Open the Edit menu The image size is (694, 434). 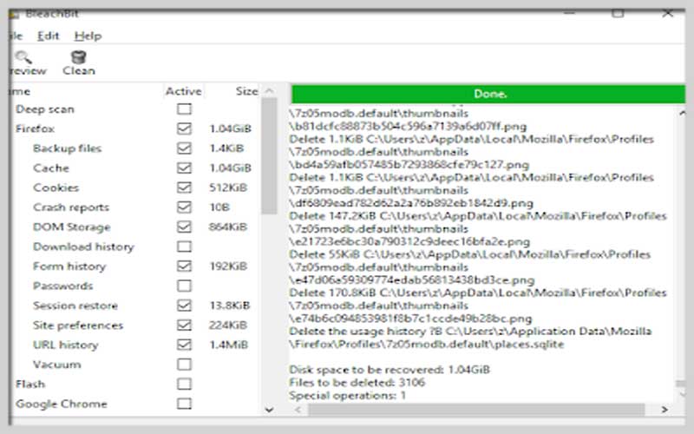point(49,36)
